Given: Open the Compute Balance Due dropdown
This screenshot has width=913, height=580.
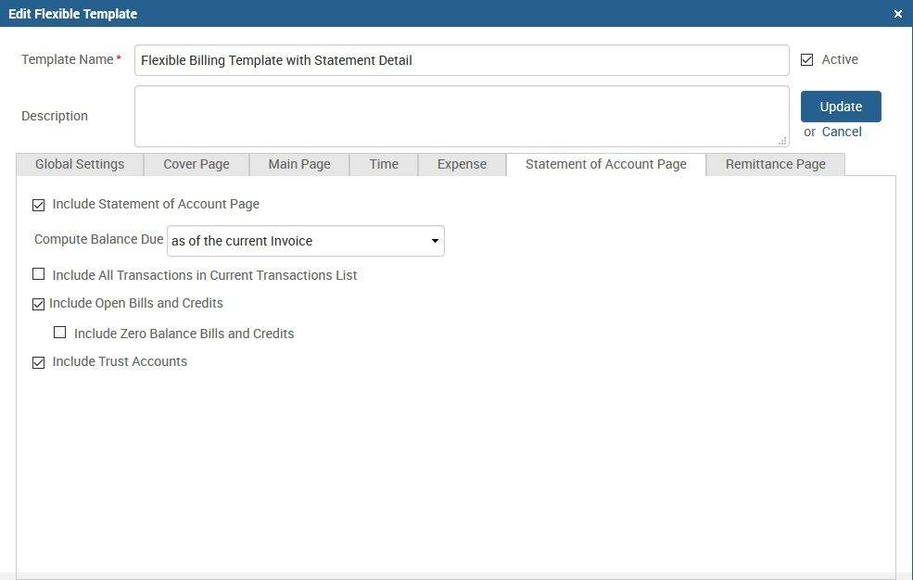Looking at the screenshot, I should click(305, 241).
